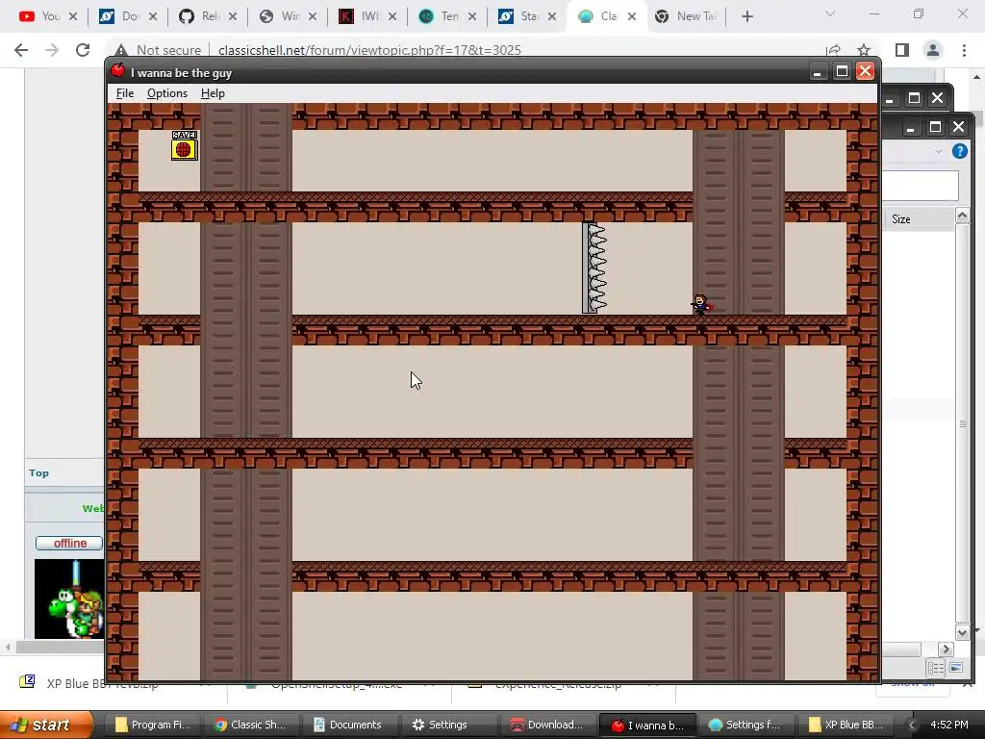
Task: Open the Help menu
Action: (x=213, y=93)
